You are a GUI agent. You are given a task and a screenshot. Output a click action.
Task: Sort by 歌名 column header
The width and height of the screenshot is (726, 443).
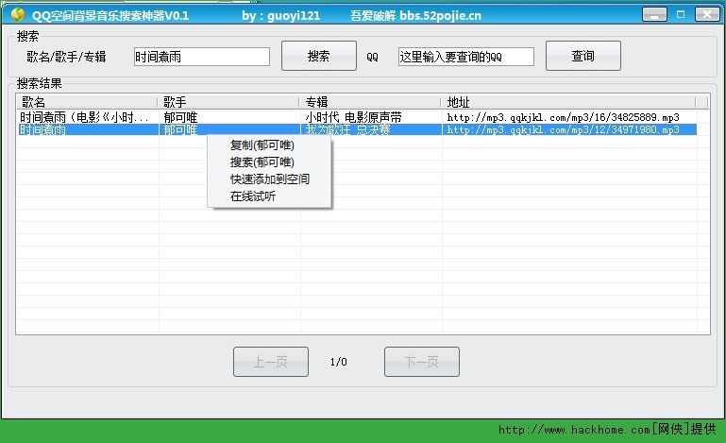(x=87, y=101)
